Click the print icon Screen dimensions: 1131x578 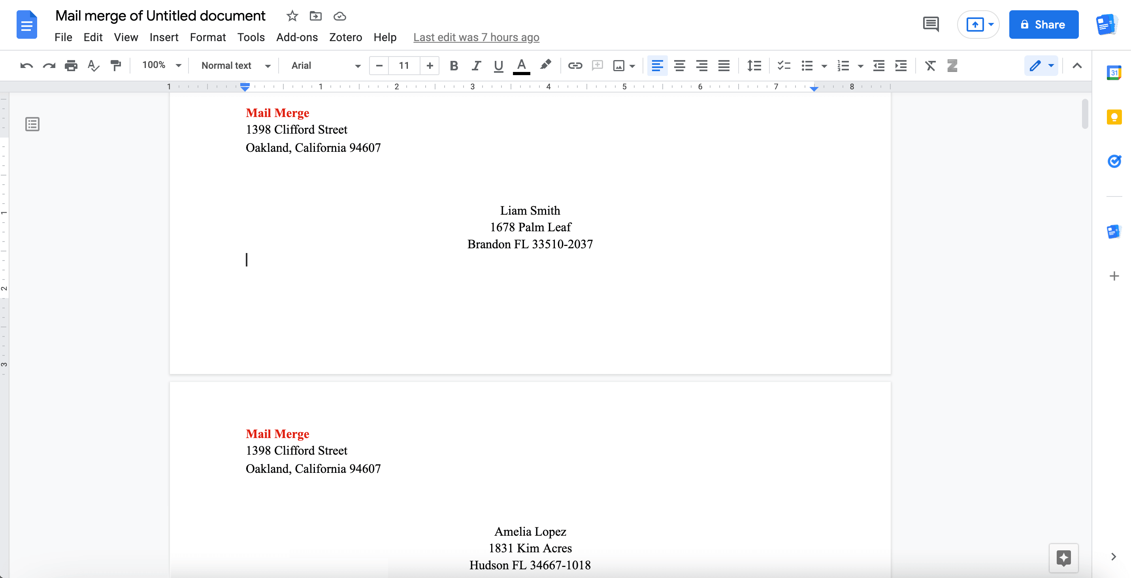[71, 65]
